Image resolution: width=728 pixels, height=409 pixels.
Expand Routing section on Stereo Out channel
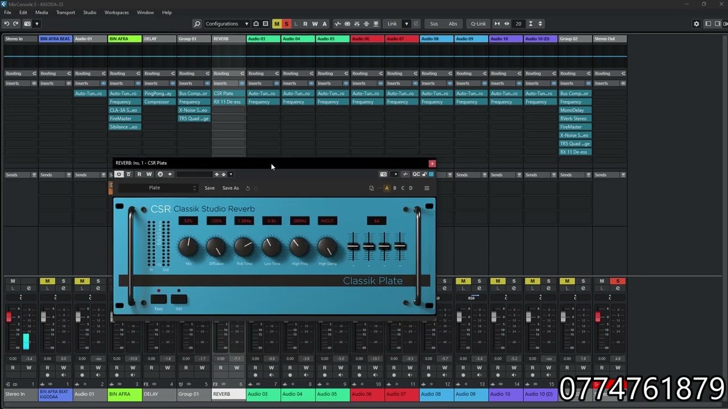coord(610,73)
